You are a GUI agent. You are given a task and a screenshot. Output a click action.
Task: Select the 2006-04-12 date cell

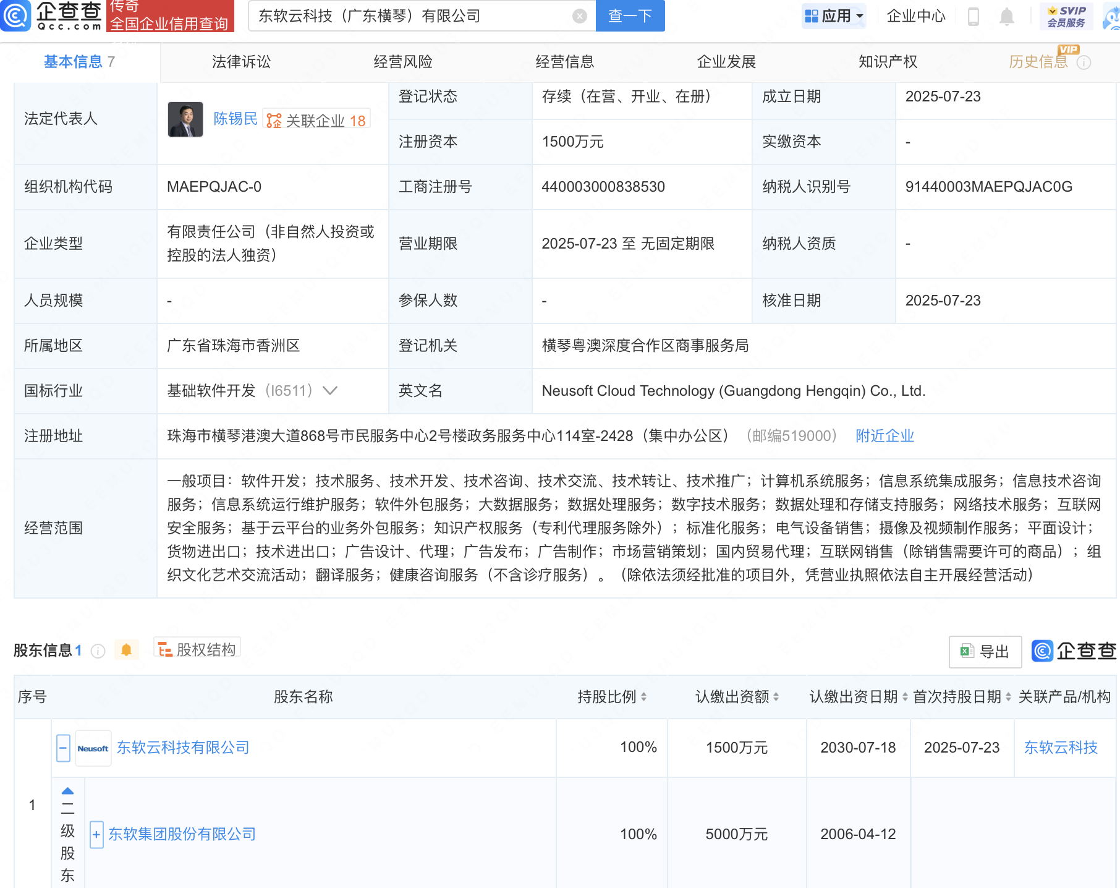[x=858, y=834]
